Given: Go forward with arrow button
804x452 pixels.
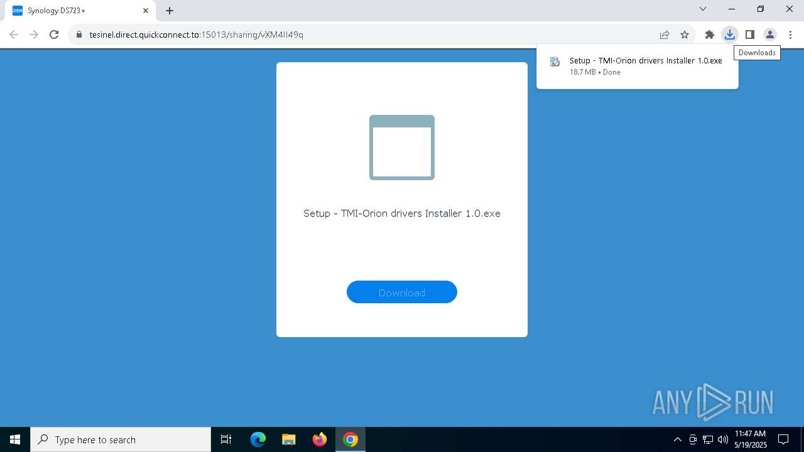Looking at the screenshot, I should [x=34, y=35].
